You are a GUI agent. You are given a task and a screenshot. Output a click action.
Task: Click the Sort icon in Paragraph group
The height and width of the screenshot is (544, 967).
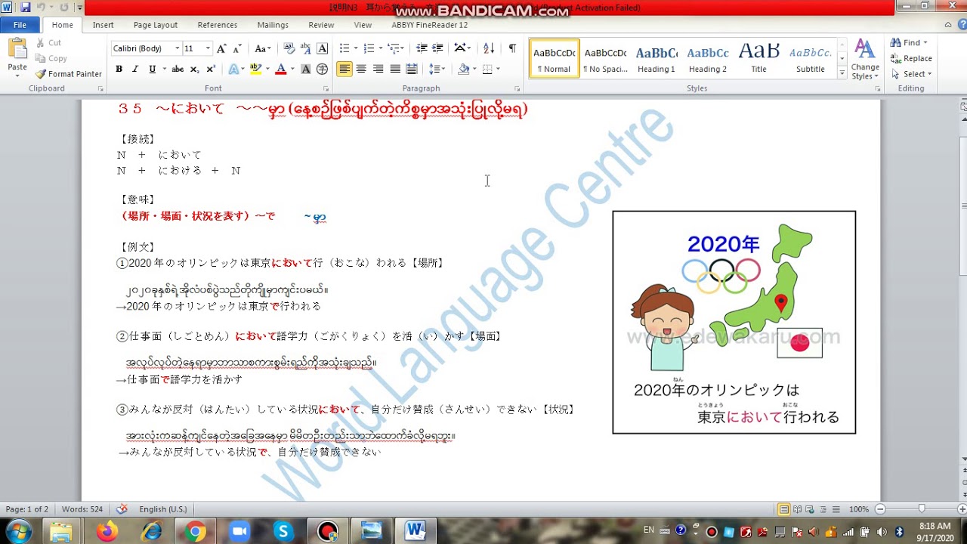click(x=489, y=48)
